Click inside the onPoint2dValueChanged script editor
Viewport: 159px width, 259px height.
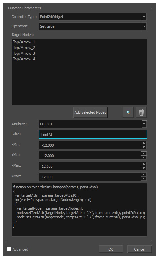point(79,210)
